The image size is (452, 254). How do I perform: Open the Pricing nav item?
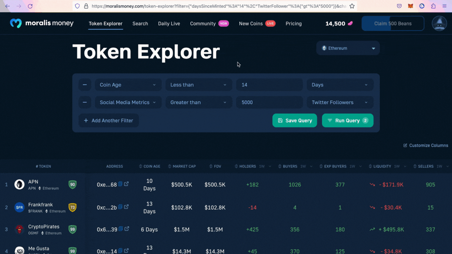[x=293, y=24]
